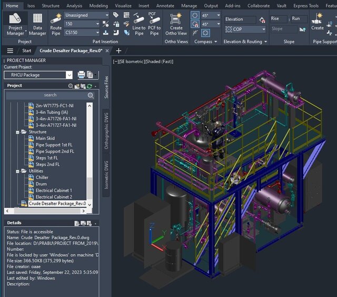
Task: Click the magnifier icon in Project header
Action: (71, 86)
